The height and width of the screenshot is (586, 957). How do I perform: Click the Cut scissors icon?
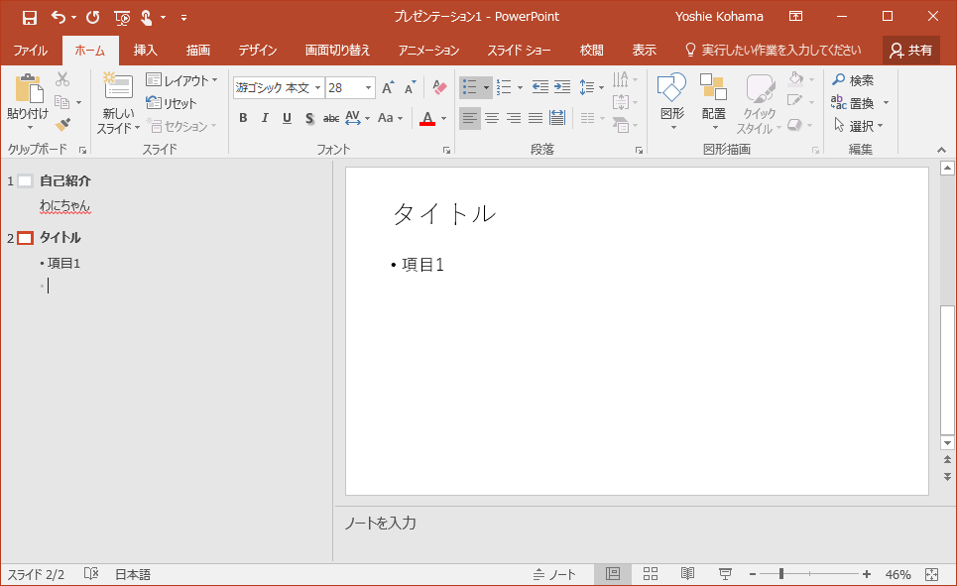[x=62, y=80]
